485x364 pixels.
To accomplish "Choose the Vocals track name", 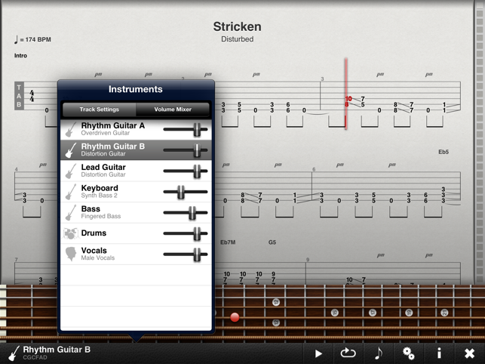I will (x=94, y=250).
